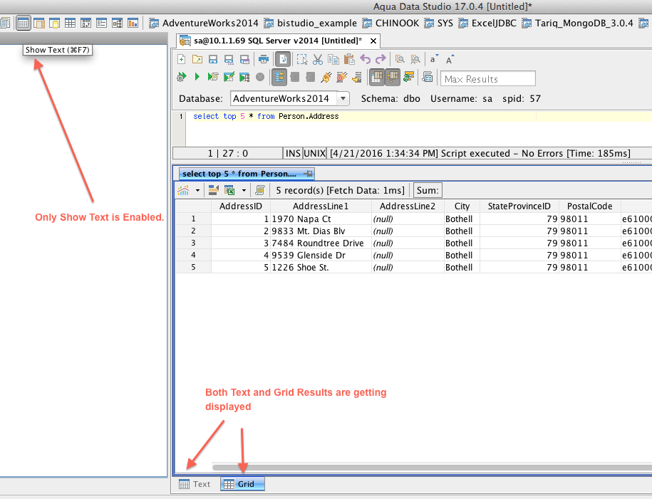The image size is (652, 499).
Task: Click the Save Results icon in results toolbar
Action: 214,190
